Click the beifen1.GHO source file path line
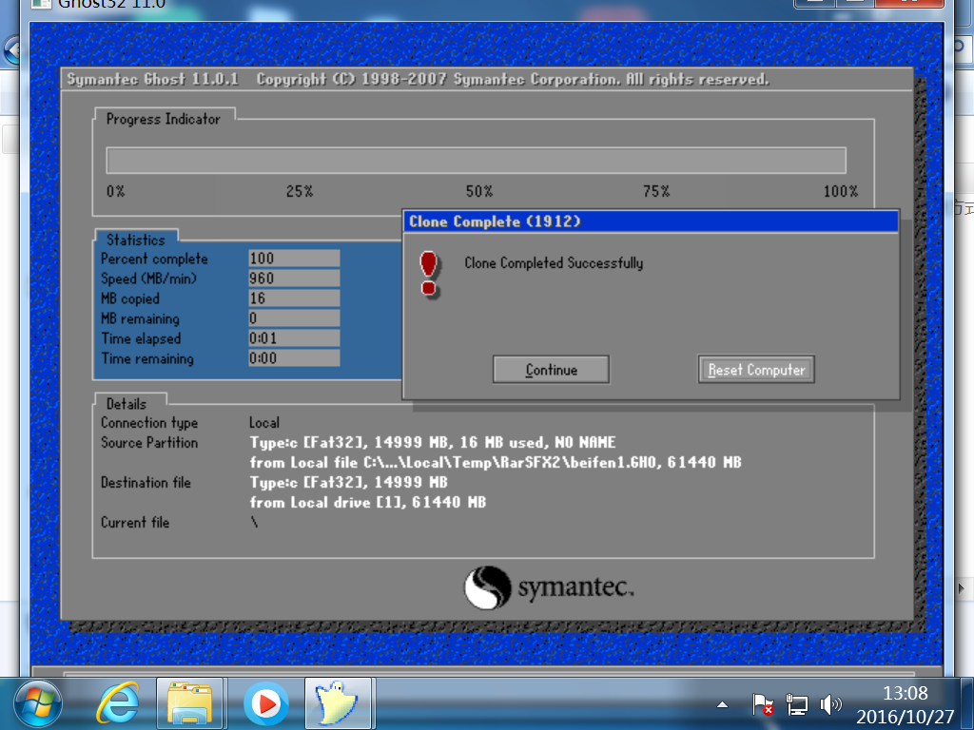Viewport: 974px width, 730px height. coord(495,463)
